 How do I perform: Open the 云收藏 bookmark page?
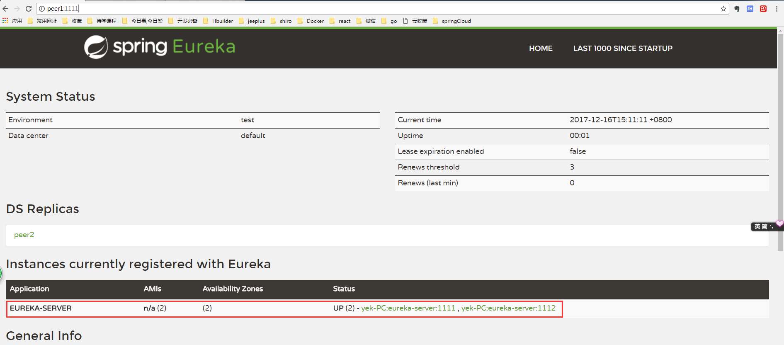(415, 21)
